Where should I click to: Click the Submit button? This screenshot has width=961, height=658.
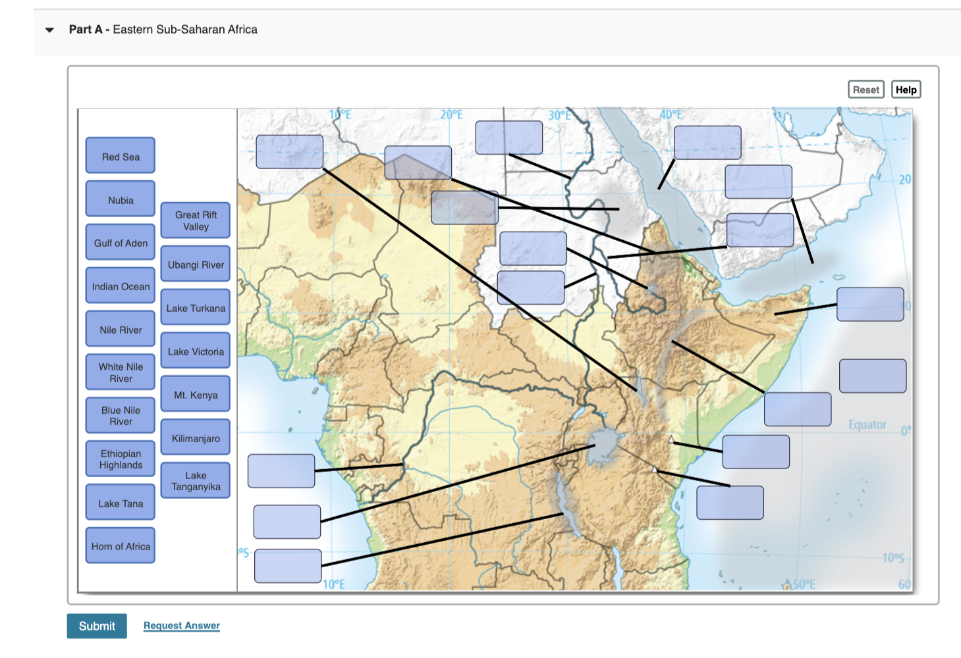coord(96,626)
